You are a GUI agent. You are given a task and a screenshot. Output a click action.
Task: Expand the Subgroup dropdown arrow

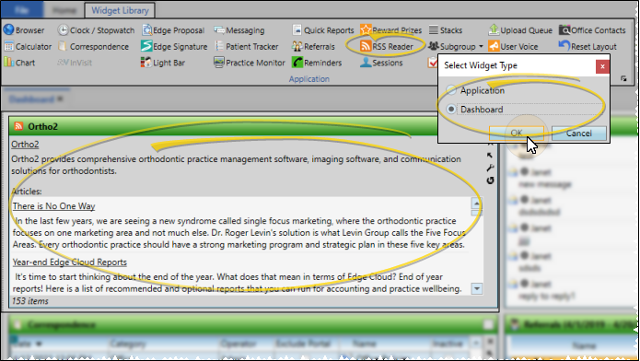pyautogui.click(x=481, y=47)
